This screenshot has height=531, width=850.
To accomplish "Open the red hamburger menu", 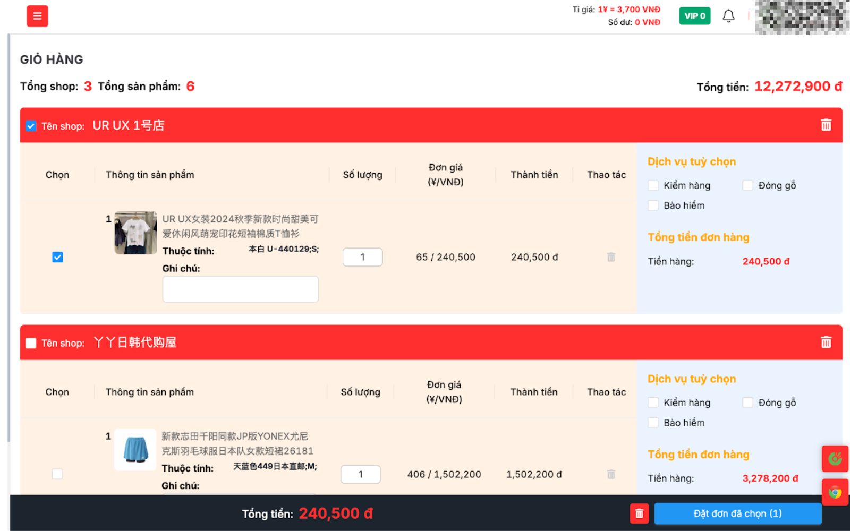I will coord(37,16).
